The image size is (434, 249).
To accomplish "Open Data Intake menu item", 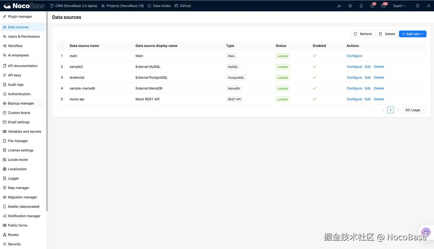I will (x=159, y=6).
